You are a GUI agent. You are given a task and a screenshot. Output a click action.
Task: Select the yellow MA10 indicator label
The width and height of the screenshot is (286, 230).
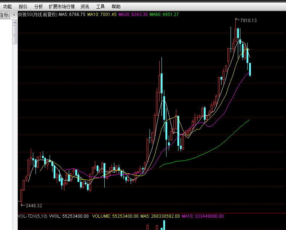tap(102, 14)
